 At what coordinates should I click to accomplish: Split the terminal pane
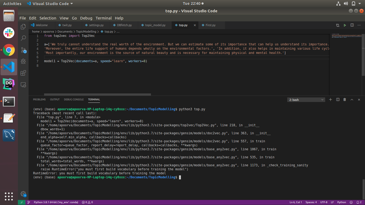click(x=338, y=100)
